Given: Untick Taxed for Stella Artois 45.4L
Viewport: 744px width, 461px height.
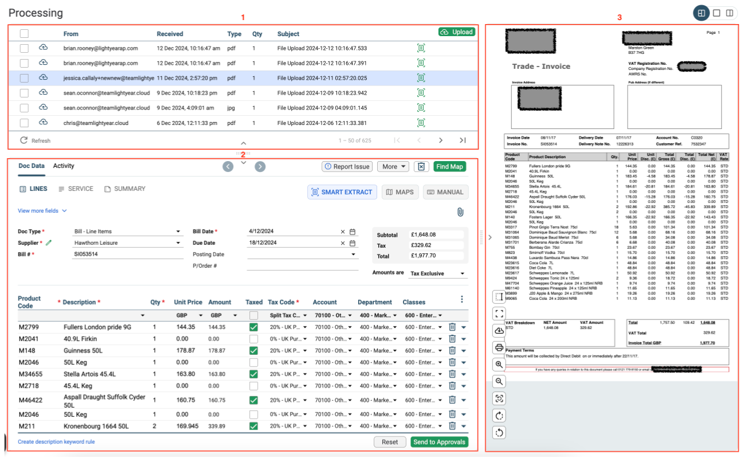Looking at the screenshot, I should point(253,374).
